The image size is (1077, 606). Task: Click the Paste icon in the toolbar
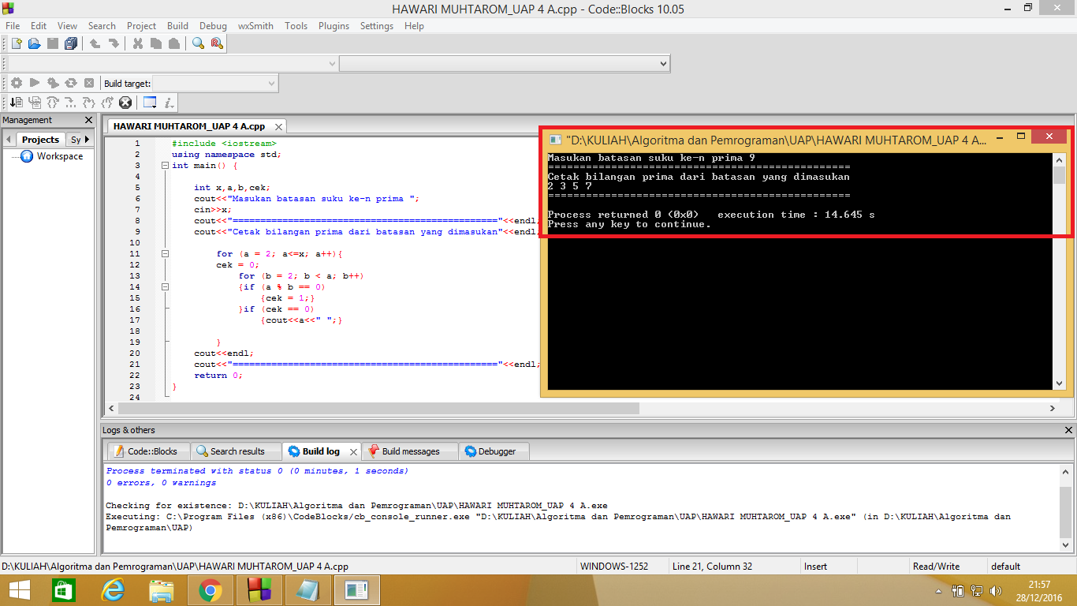point(173,43)
